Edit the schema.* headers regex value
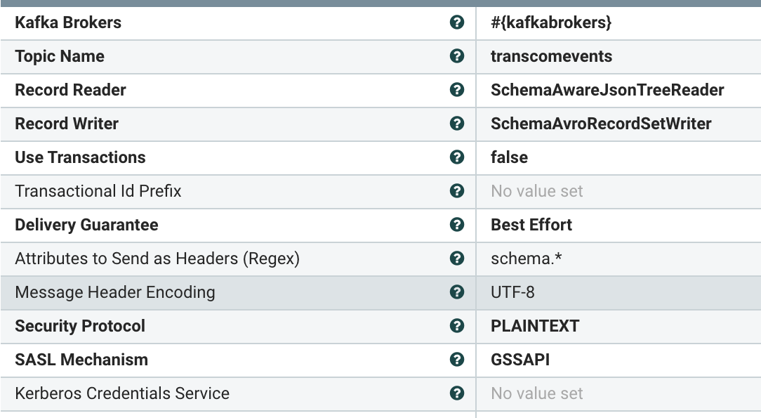The width and height of the screenshot is (761, 418). point(527,259)
